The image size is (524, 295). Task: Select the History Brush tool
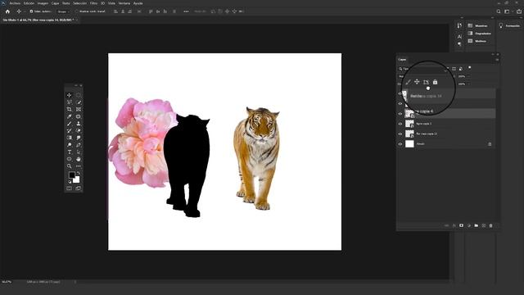coord(69,131)
